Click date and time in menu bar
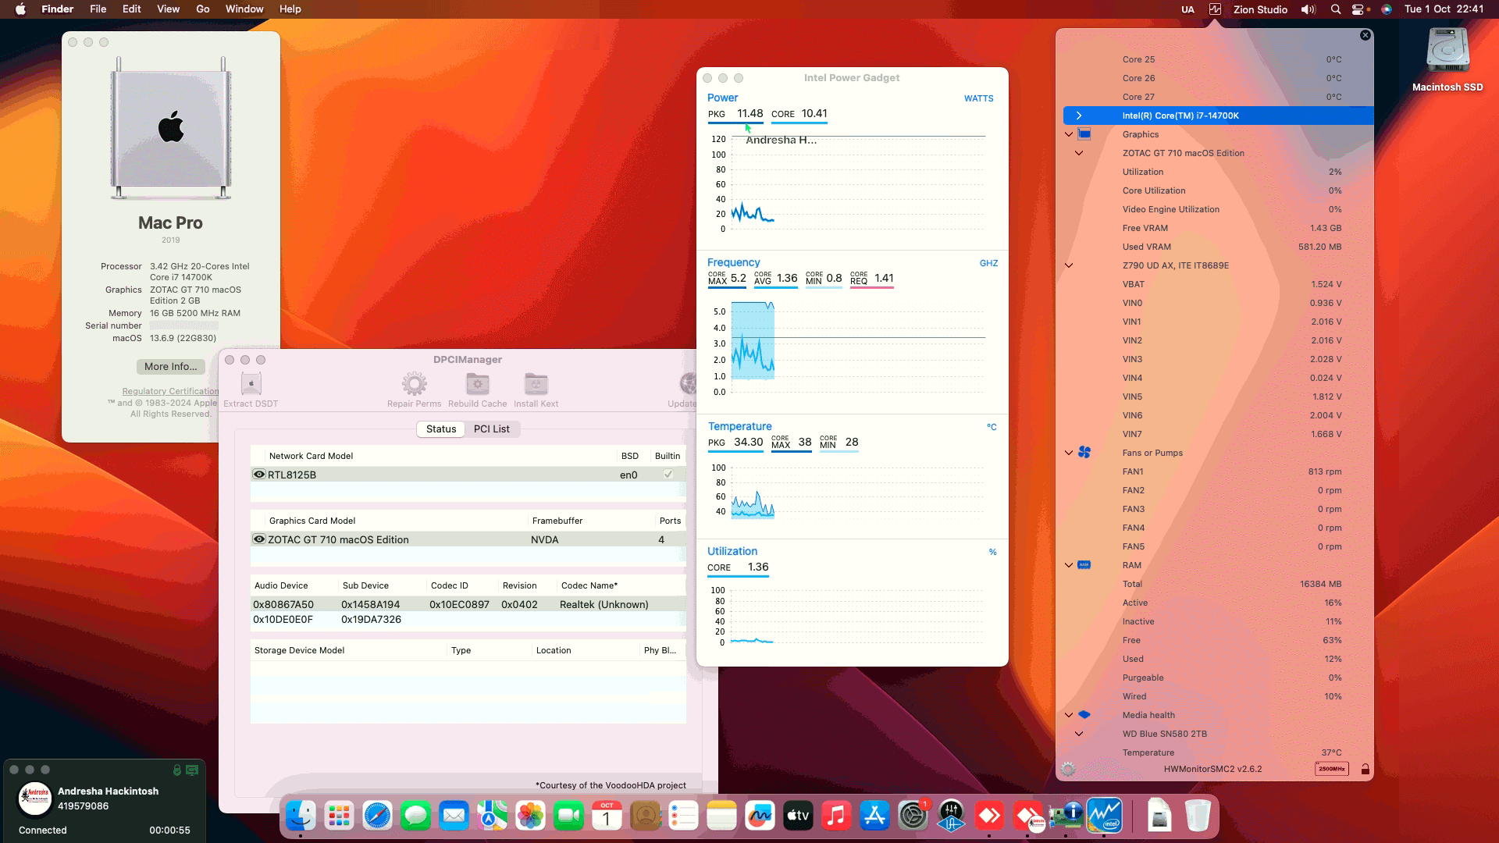 1444,9
